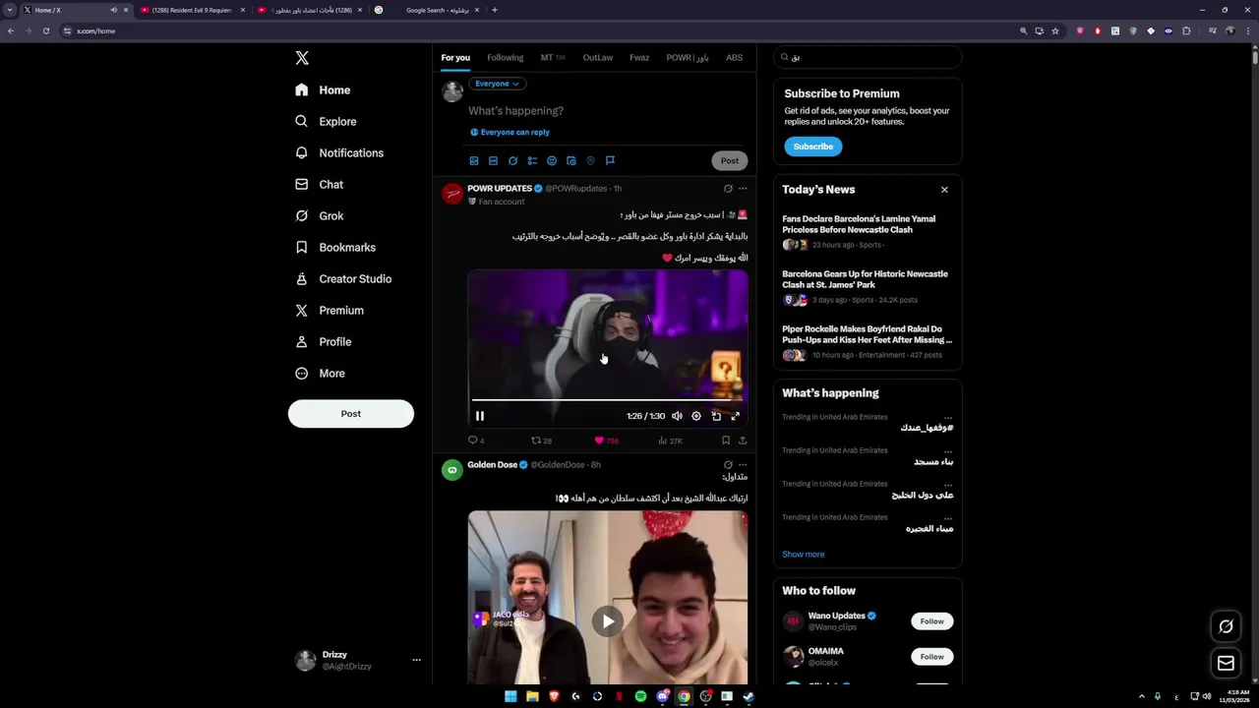Open the Everyone audience dropdown
Screen dimensions: 1259x708
tap(497, 84)
